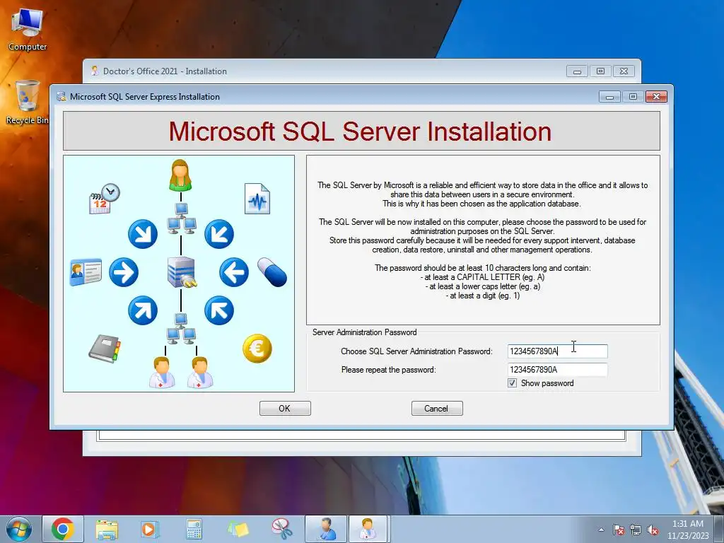Click the upper network computers icon
The image size is (724, 543).
coord(182,218)
